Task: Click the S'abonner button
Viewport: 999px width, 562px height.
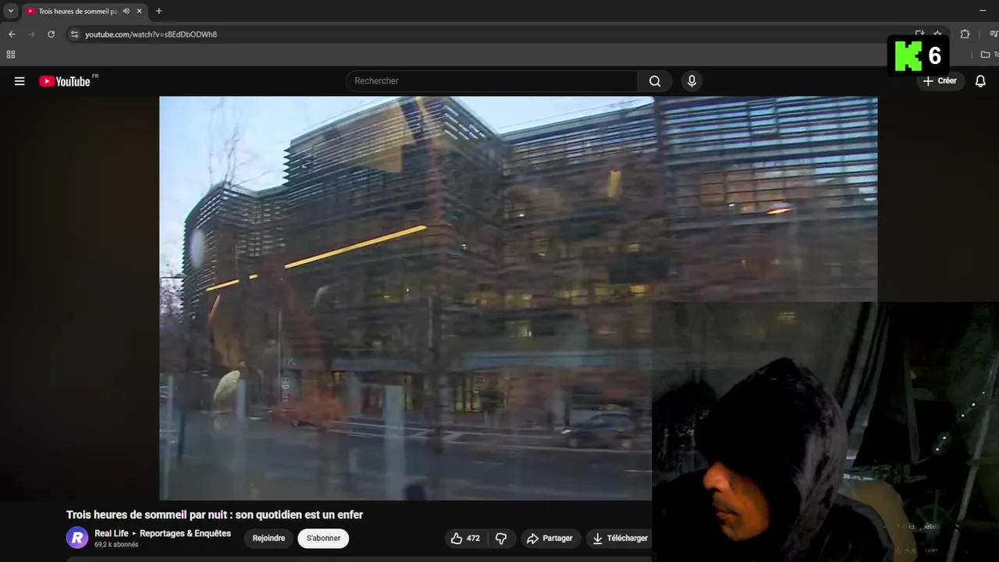Action: click(x=323, y=538)
